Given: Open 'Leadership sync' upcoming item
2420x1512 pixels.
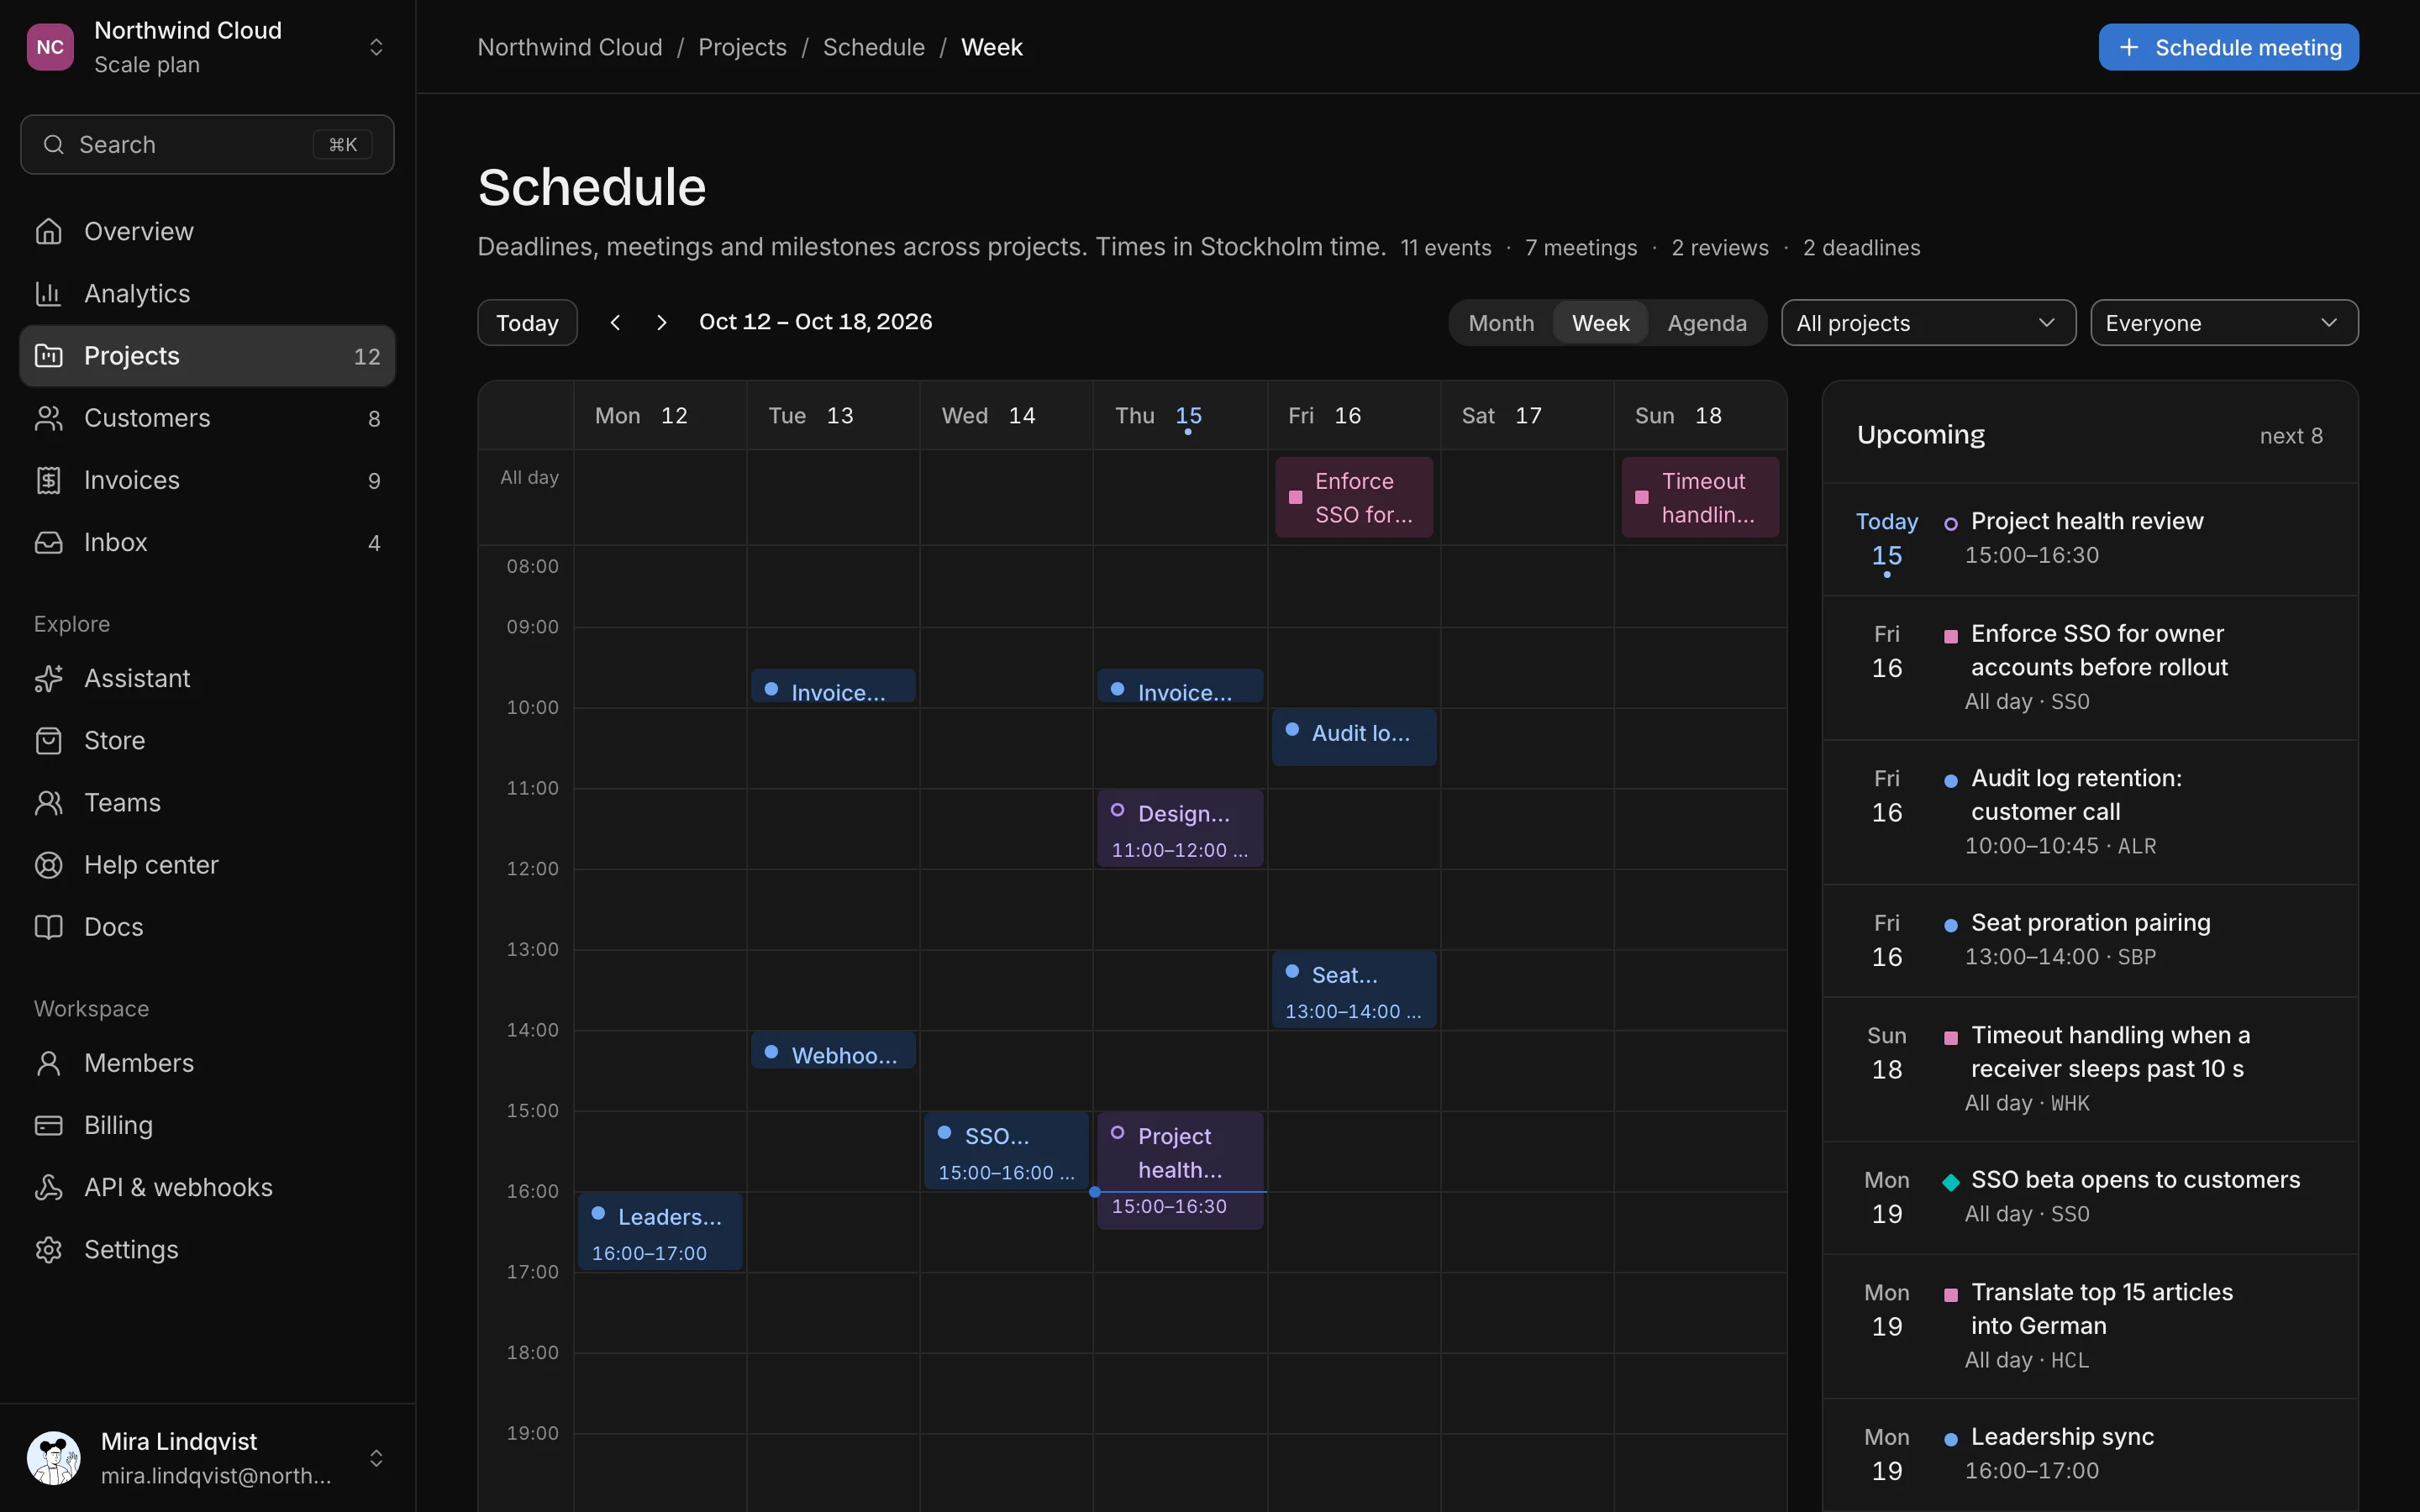Looking at the screenshot, I should point(2090,1454).
